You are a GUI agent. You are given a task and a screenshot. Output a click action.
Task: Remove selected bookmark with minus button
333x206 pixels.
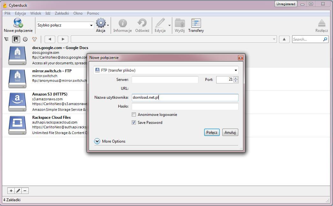(25, 191)
